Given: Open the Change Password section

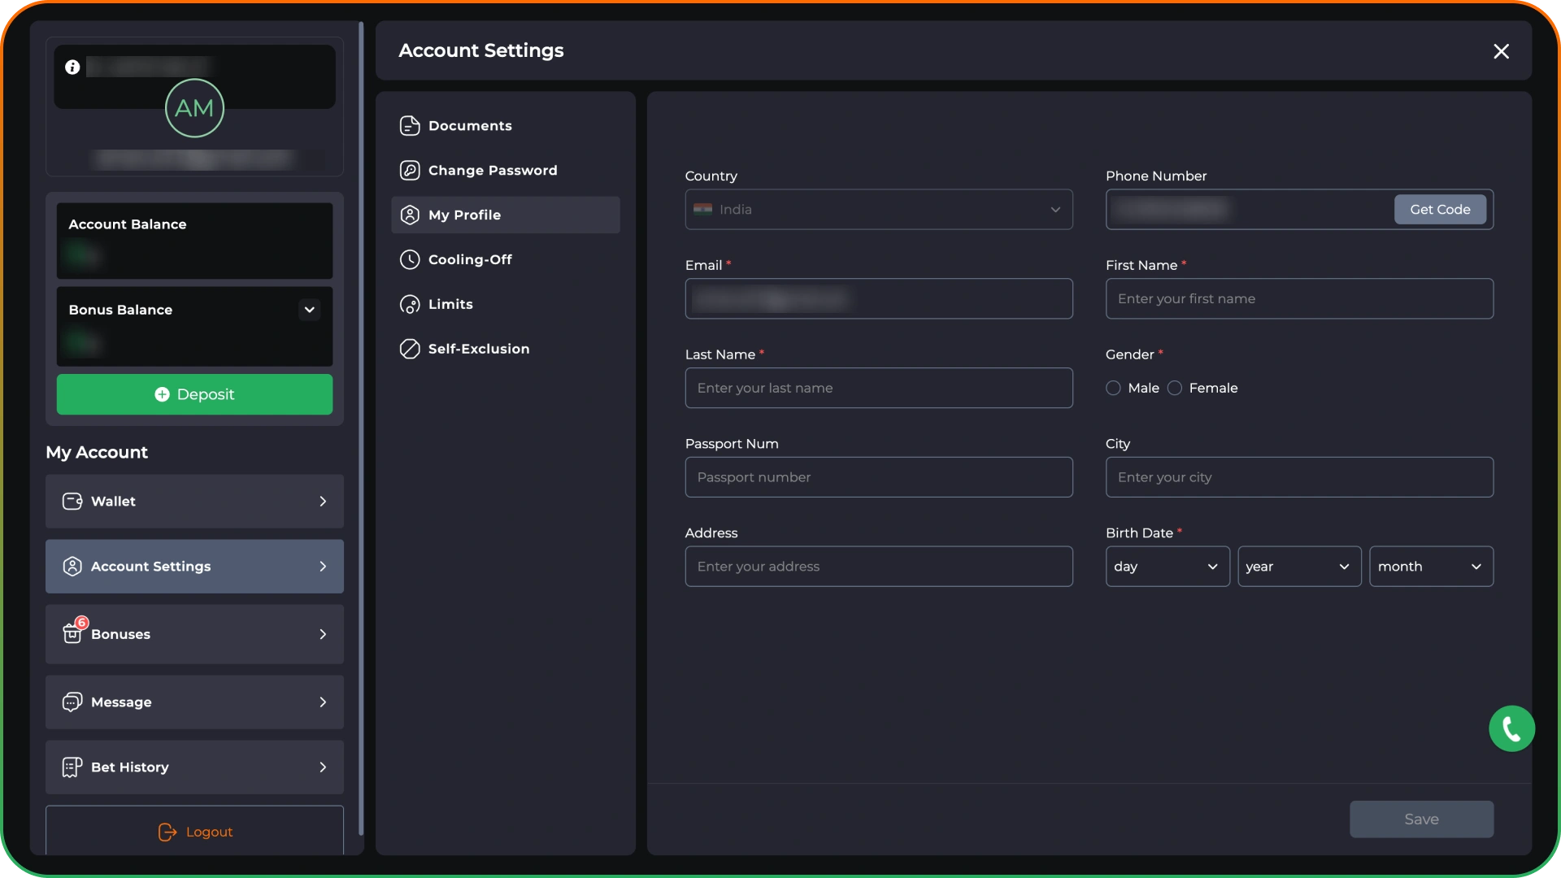Looking at the screenshot, I should pyautogui.click(x=505, y=171).
